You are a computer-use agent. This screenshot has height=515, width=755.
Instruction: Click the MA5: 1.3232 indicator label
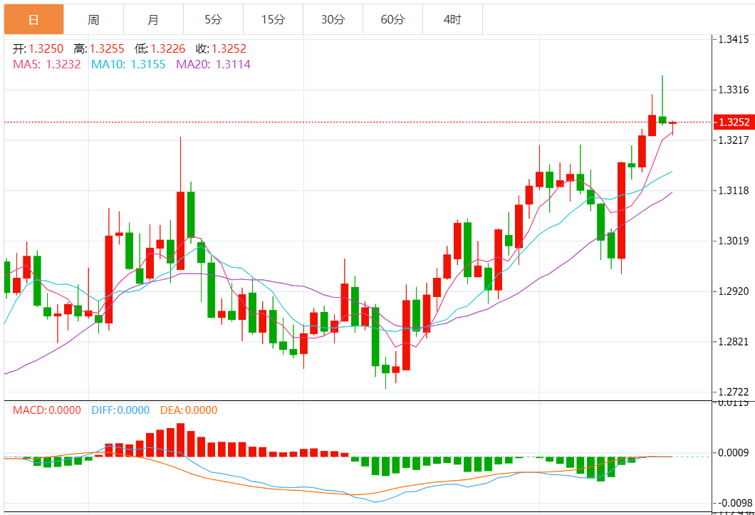[47, 65]
